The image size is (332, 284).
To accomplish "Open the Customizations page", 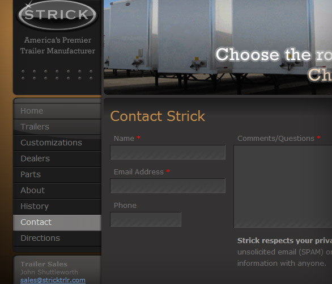I will (x=57, y=143).
